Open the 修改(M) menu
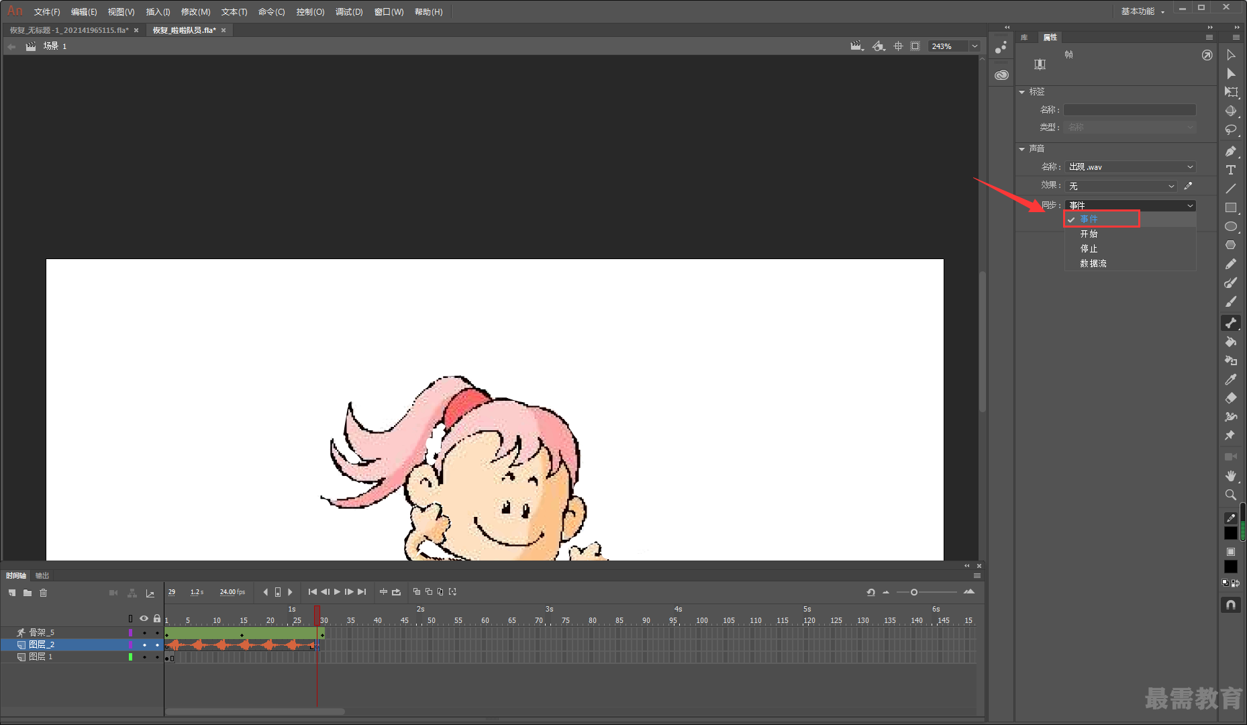This screenshot has height=725, width=1247. [195, 12]
